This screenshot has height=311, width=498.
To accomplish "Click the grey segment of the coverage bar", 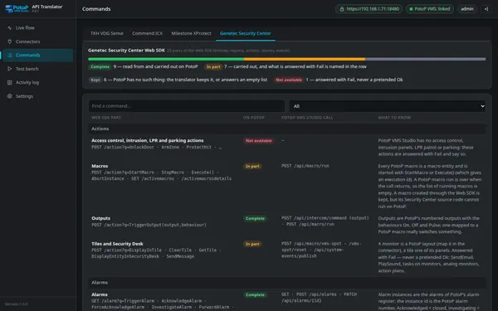I will [425, 59].
